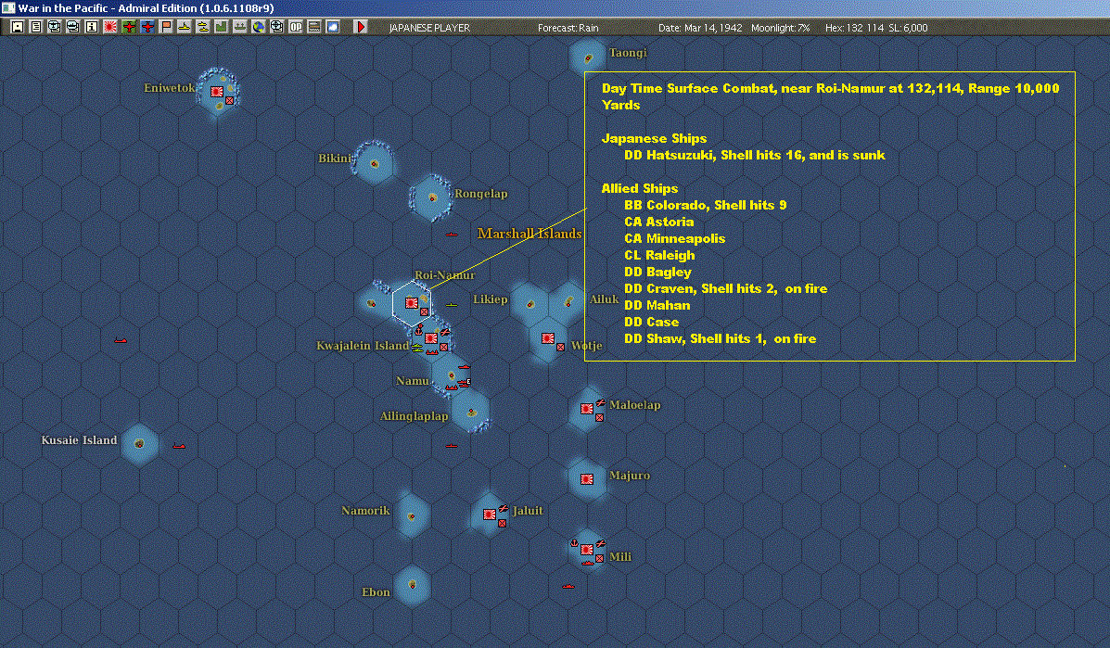Click the green terrain toolbar icon
Screen dimensions: 1110x648
222,27
